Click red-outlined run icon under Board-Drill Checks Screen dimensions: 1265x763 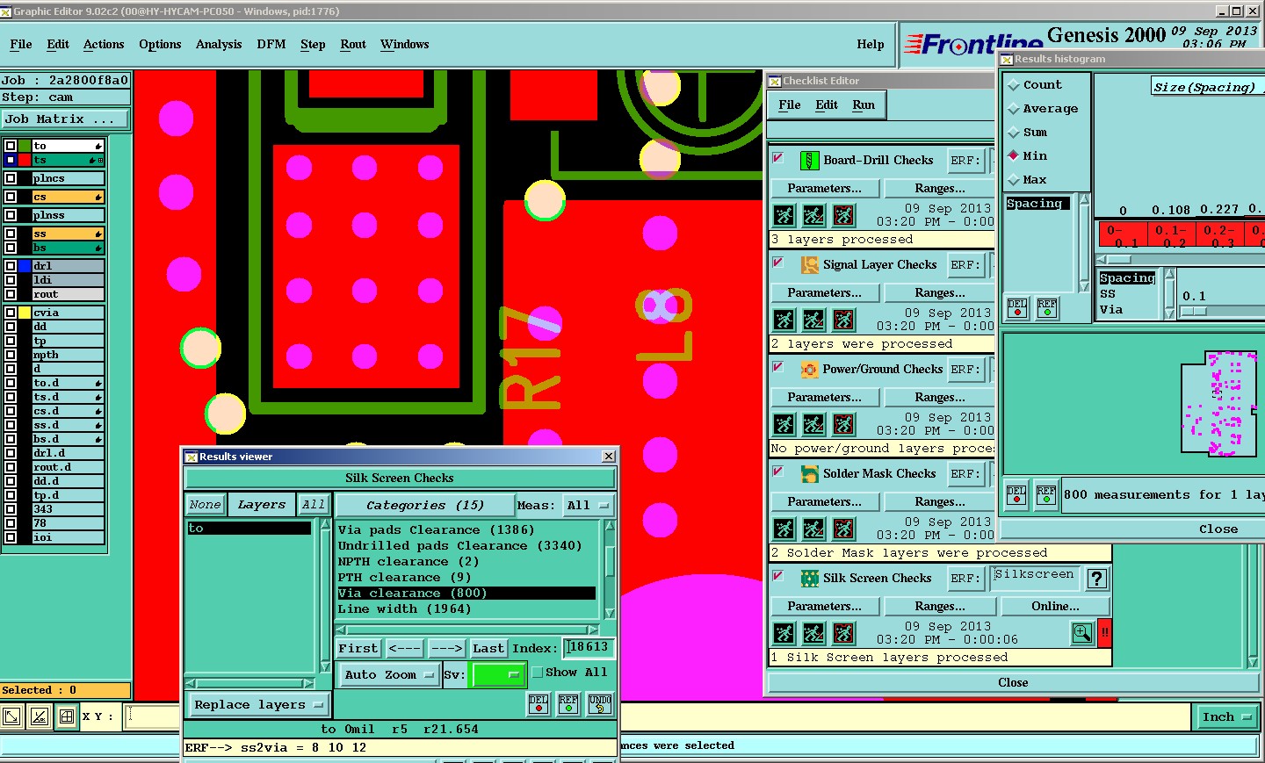pyautogui.click(x=843, y=215)
